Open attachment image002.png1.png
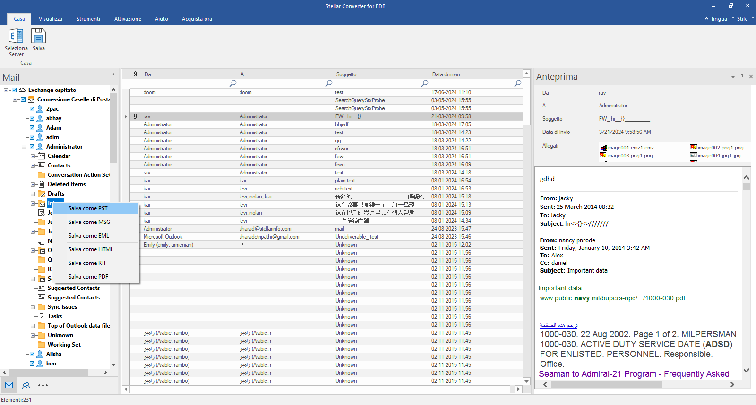This screenshot has width=756, height=405. click(717, 148)
